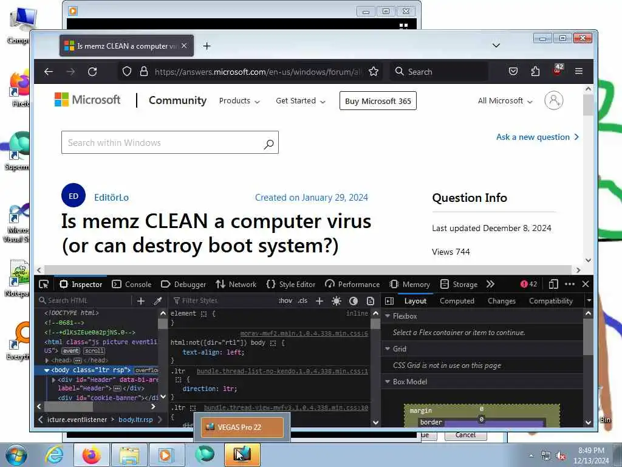Open the Microsoft logo home link

pos(87,100)
